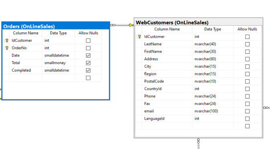Click the Orders Data Type header
Image resolution: width=270 pixels, height=149 pixels.
coord(58,33)
